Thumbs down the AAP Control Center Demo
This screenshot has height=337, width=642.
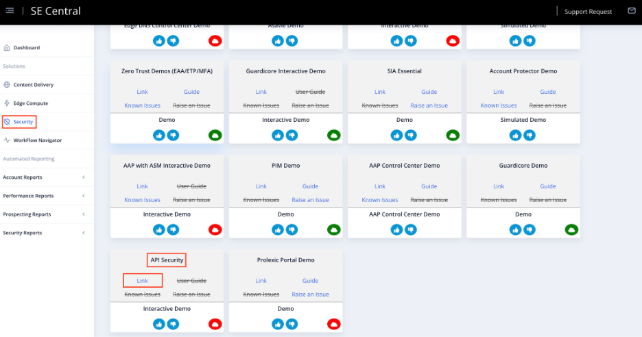[411, 229]
